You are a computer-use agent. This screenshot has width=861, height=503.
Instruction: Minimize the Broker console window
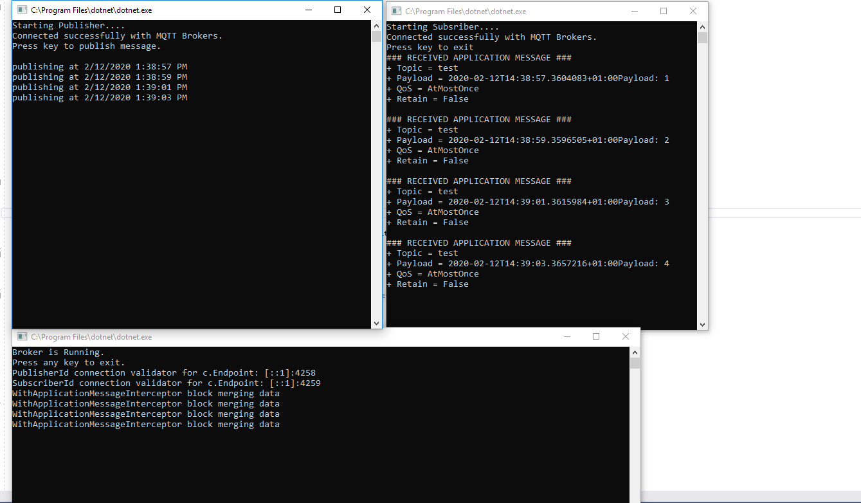tap(567, 337)
